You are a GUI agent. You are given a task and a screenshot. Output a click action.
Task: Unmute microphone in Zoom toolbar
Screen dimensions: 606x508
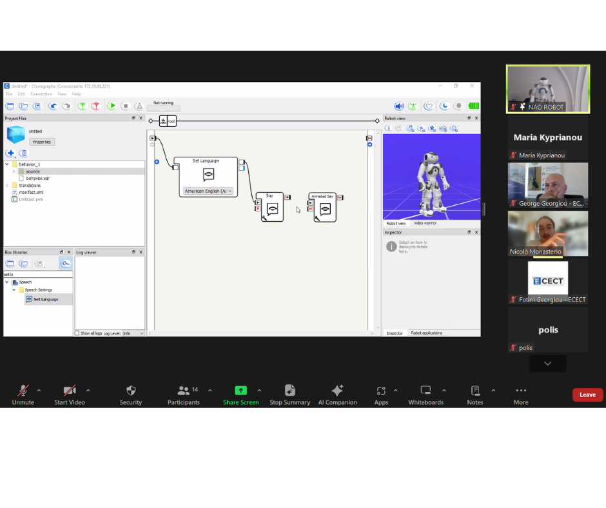(x=23, y=395)
